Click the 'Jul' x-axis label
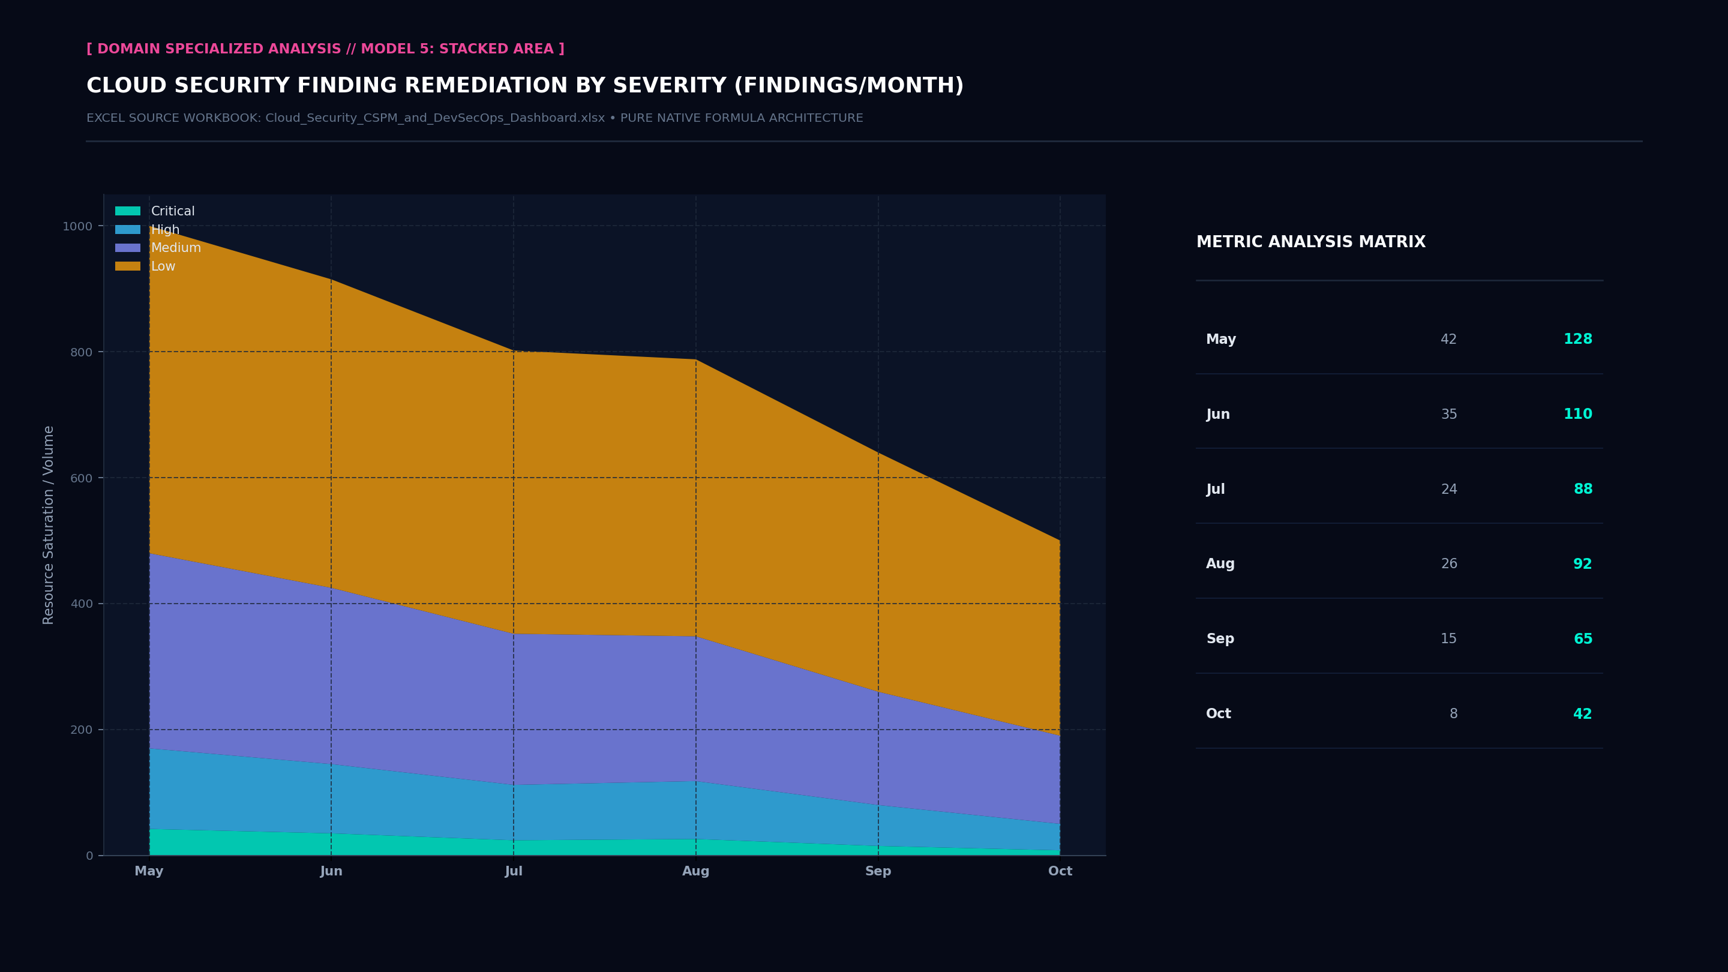Image resolution: width=1728 pixels, height=972 pixels. coord(514,871)
